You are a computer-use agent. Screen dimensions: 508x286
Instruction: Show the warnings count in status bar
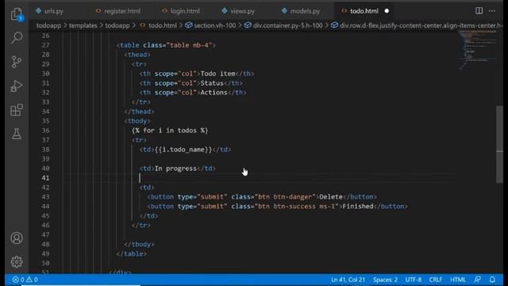point(32,280)
